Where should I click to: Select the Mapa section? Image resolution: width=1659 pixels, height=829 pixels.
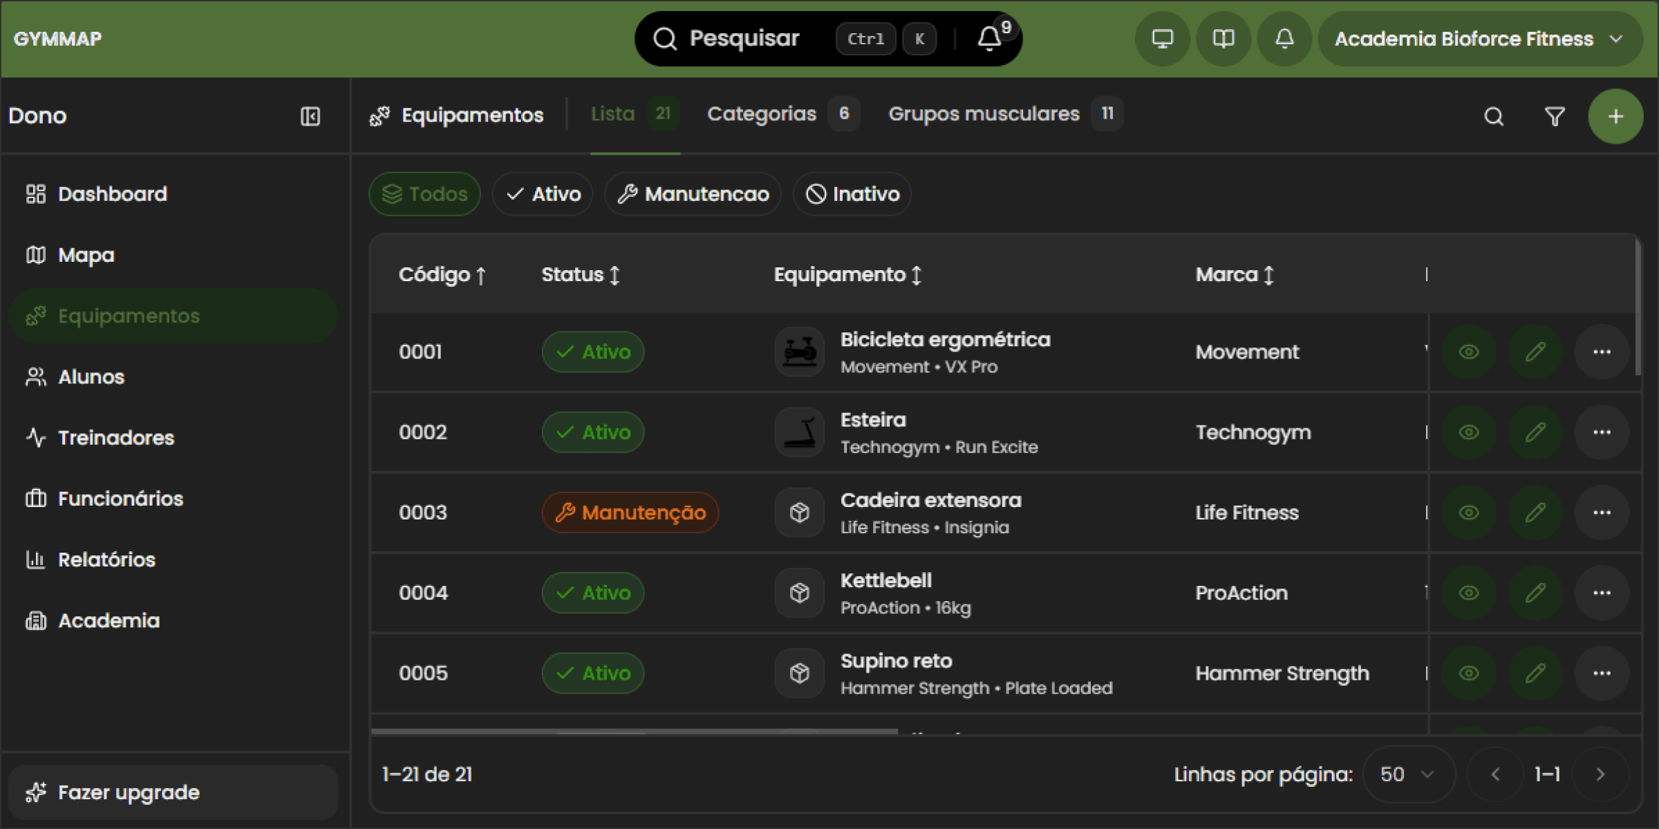(86, 254)
